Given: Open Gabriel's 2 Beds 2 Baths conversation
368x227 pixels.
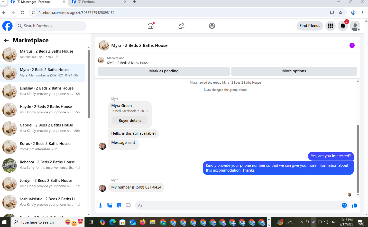Looking at the screenshot, I should tap(43, 129).
